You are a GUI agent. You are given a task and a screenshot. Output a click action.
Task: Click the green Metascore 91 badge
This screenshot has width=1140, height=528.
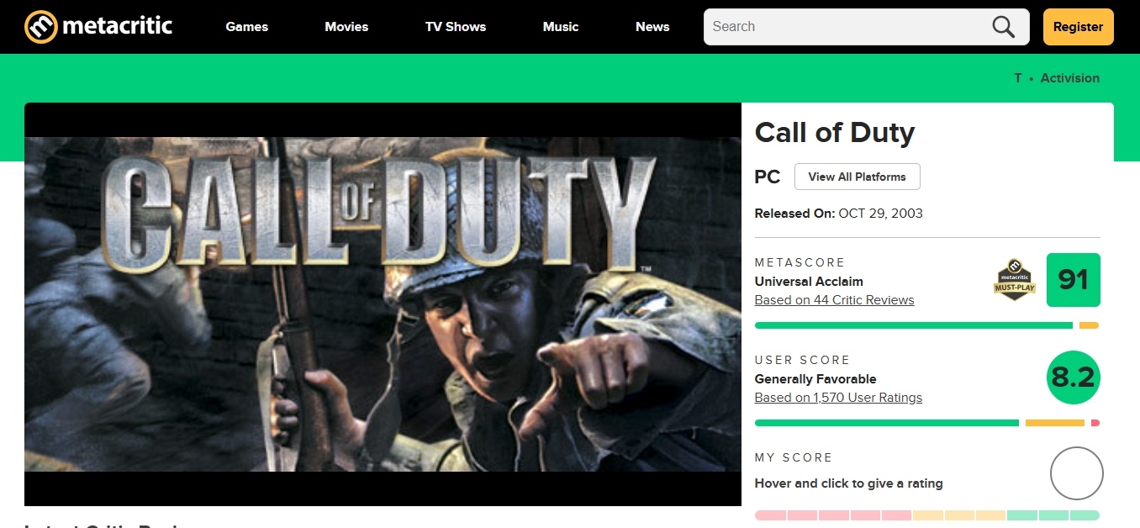(1073, 280)
